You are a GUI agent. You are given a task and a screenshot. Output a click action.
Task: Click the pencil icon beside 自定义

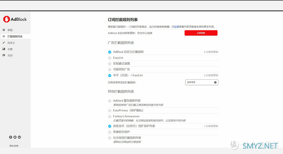(x=4, y=43)
